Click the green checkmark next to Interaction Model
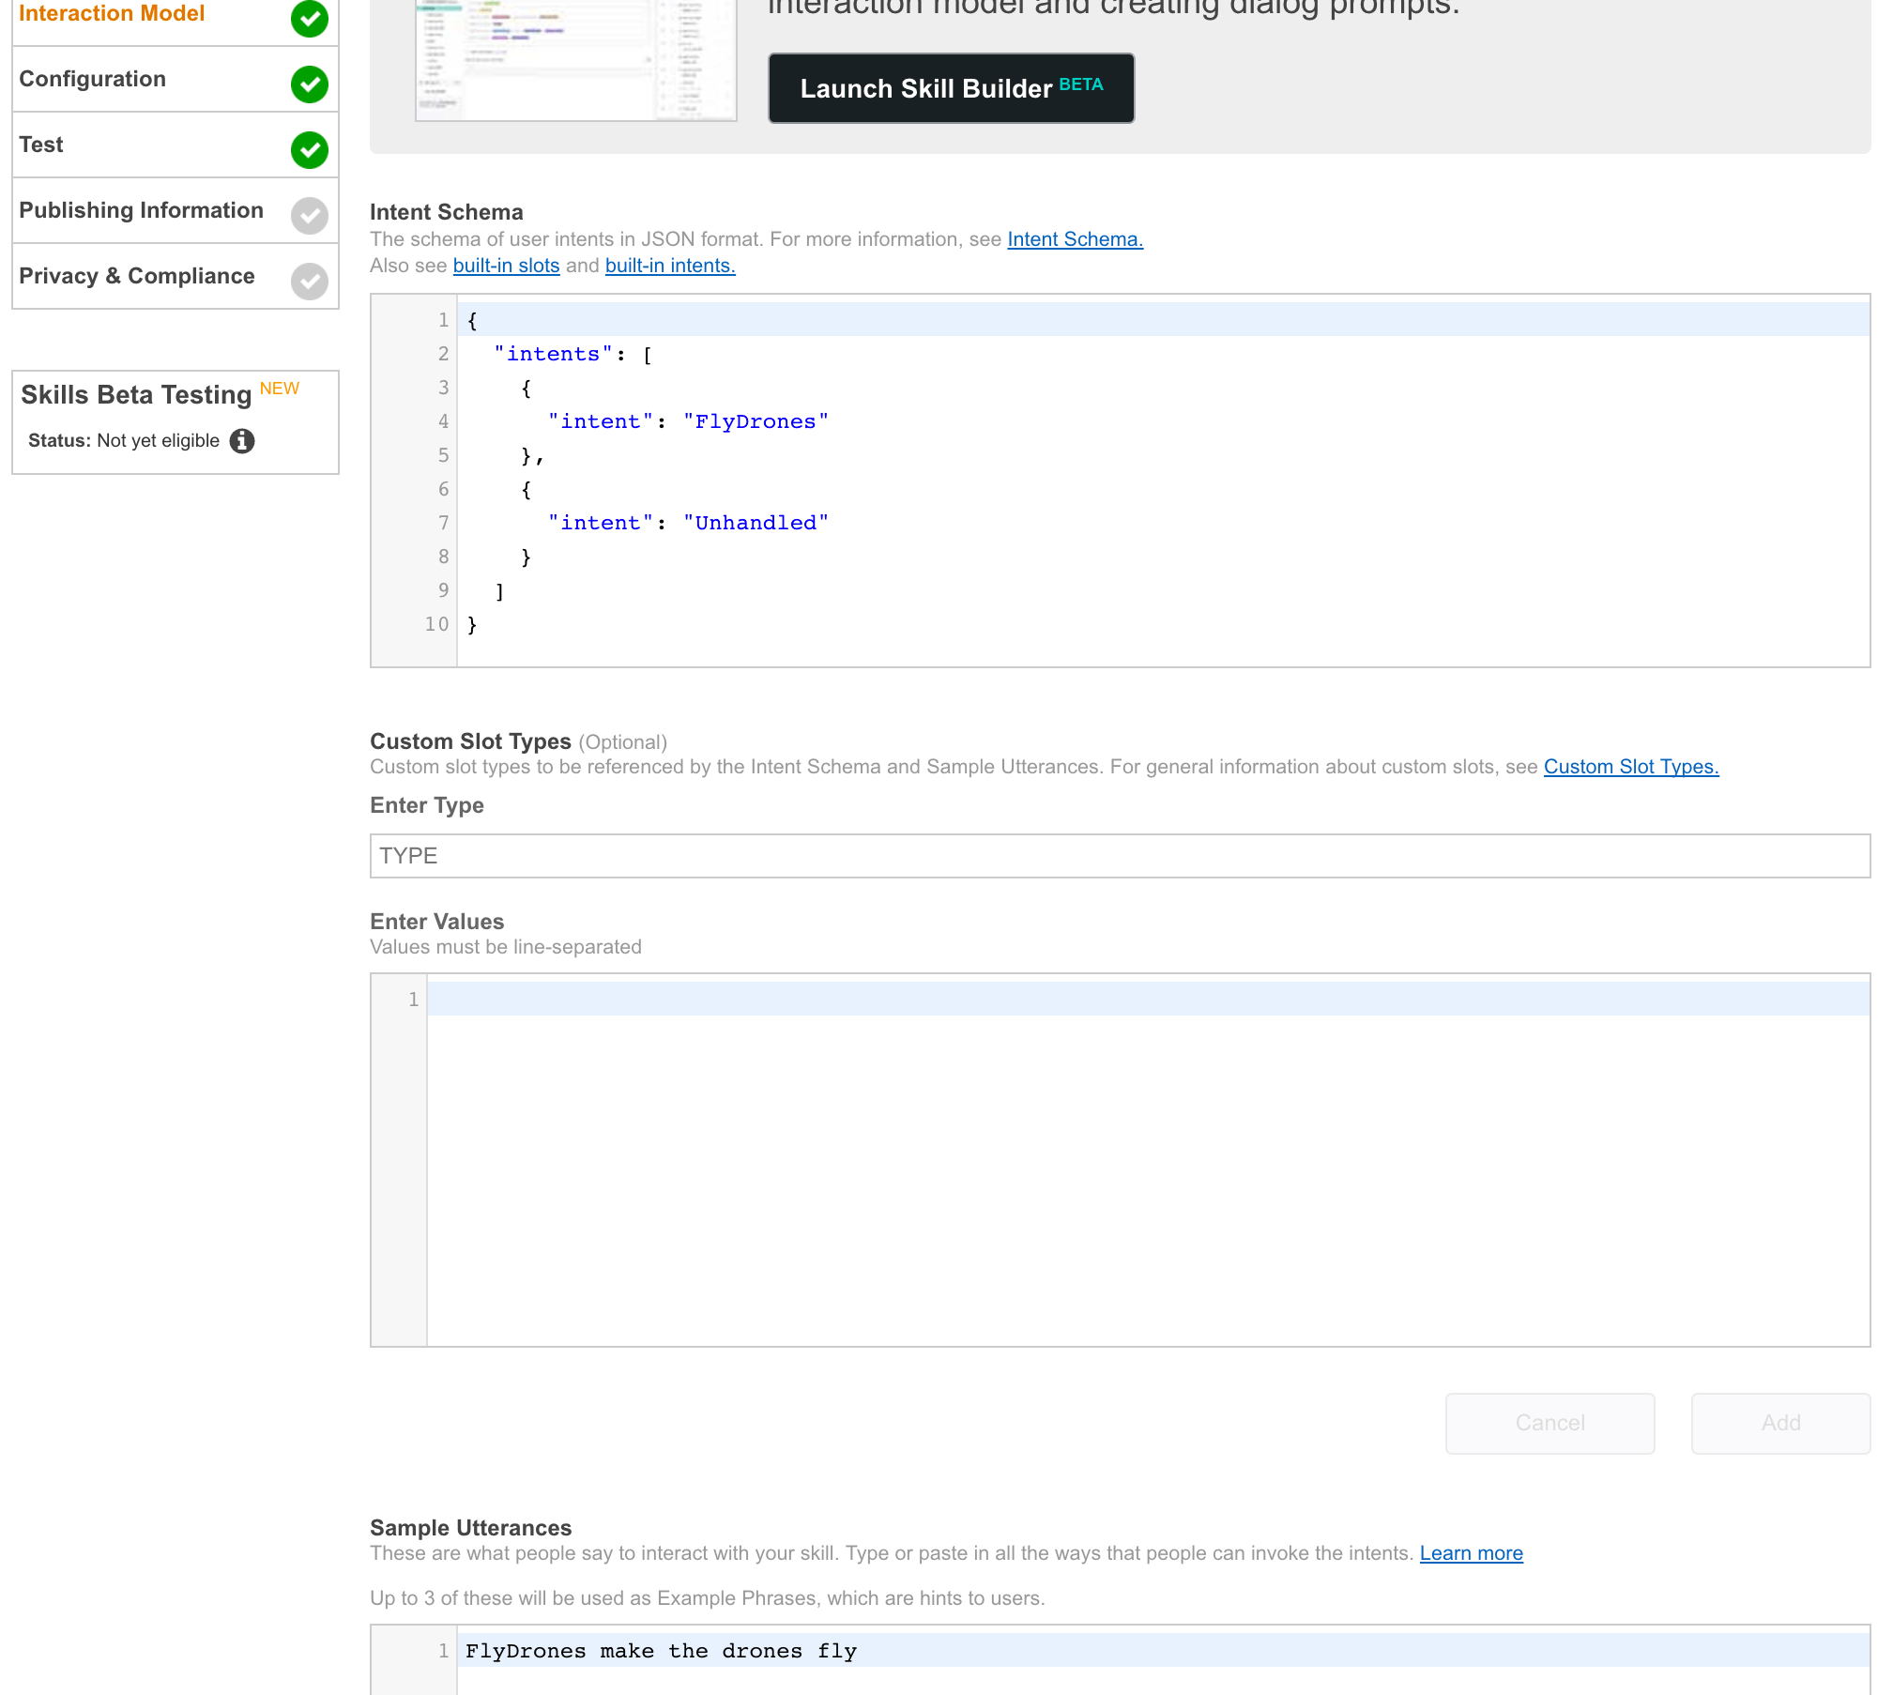 click(x=309, y=18)
